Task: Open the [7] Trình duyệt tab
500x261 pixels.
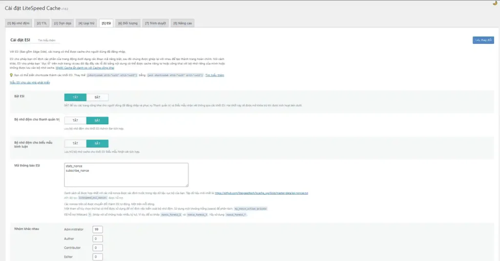Action: (x=156, y=23)
